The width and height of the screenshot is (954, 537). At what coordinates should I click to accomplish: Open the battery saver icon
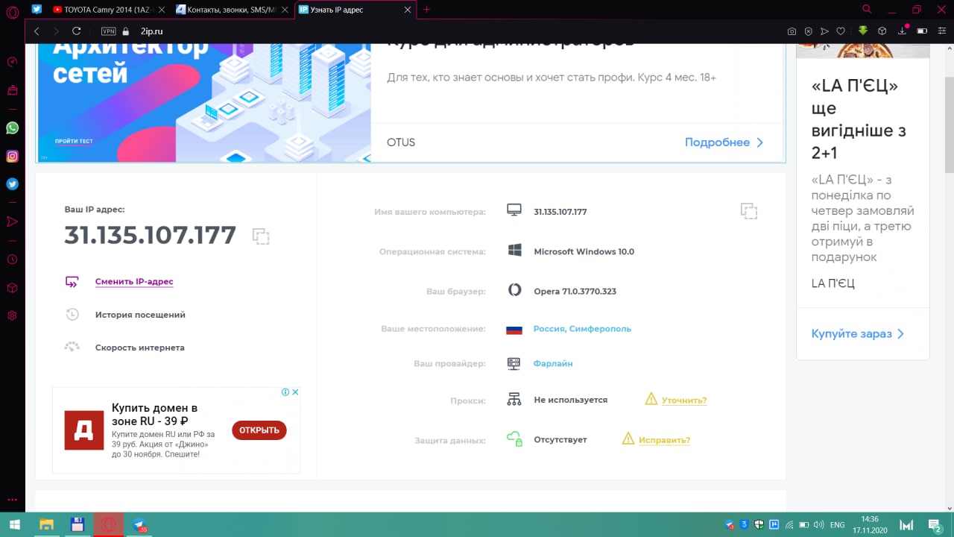(x=922, y=31)
